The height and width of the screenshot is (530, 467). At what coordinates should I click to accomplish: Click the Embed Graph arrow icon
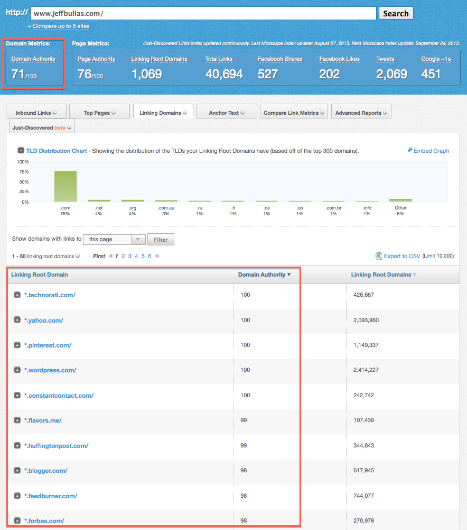tap(410, 150)
